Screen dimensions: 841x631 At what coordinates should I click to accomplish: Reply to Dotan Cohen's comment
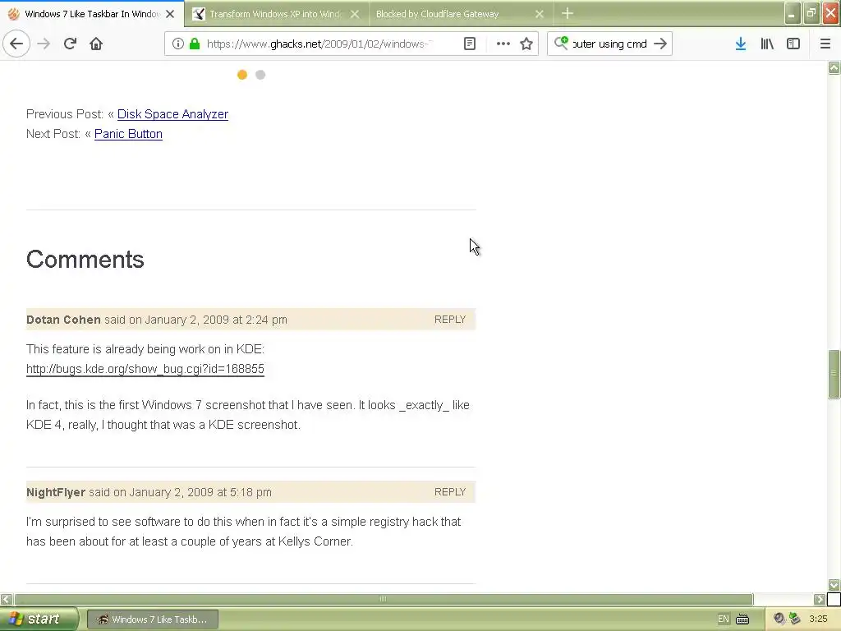(450, 320)
